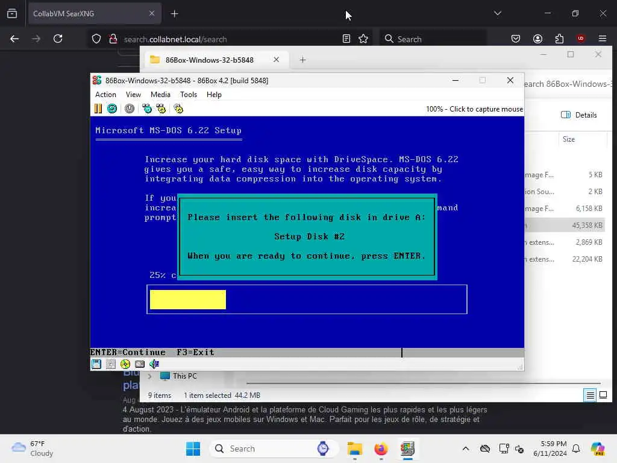Click the Firefox search box
Screen dimensions: 617x463
pos(433,39)
